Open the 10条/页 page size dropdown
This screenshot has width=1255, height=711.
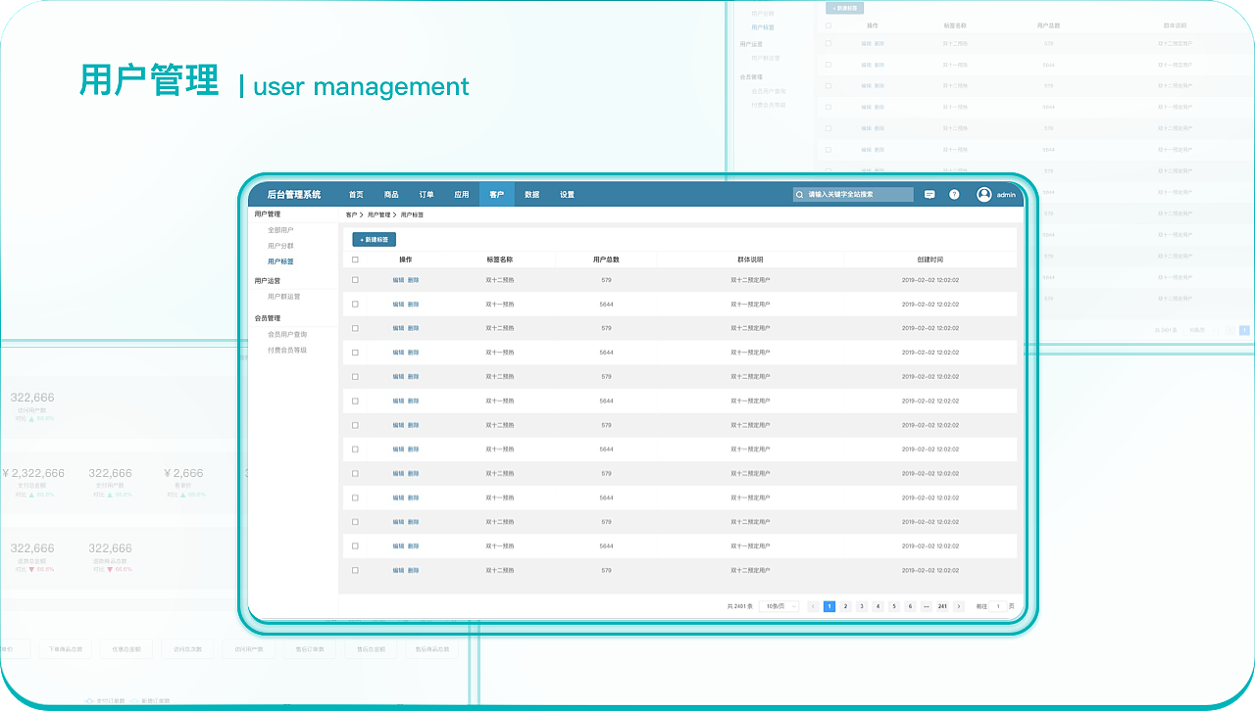[779, 606]
